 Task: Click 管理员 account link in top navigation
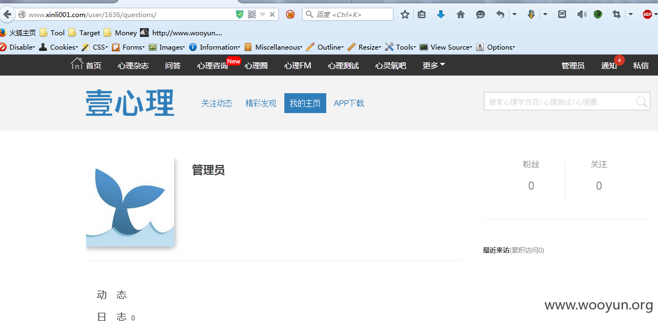[573, 66]
